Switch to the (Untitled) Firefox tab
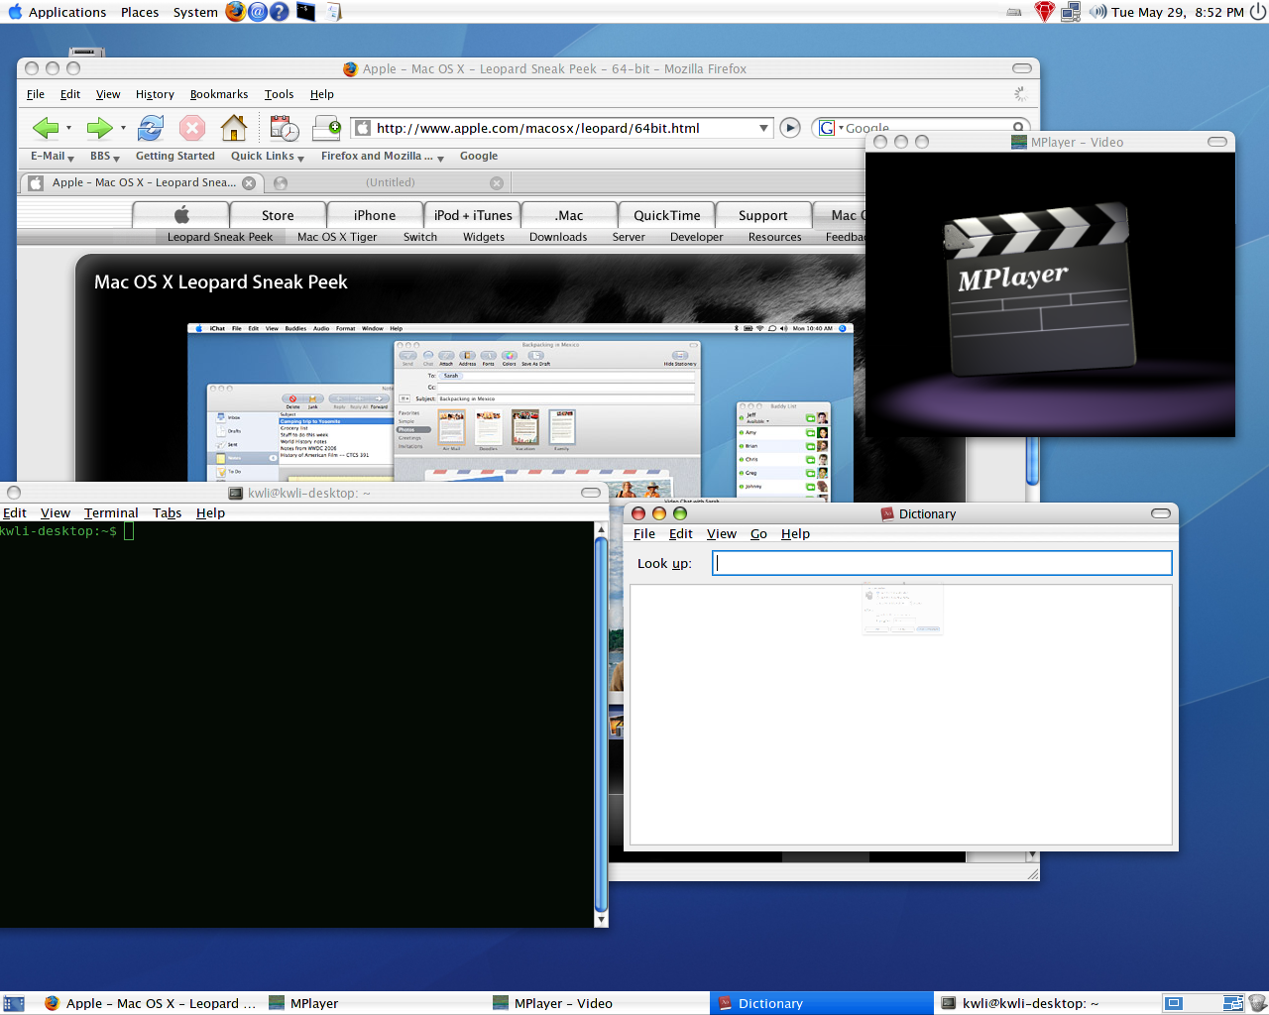1269x1015 pixels. pyautogui.click(x=390, y=182)
